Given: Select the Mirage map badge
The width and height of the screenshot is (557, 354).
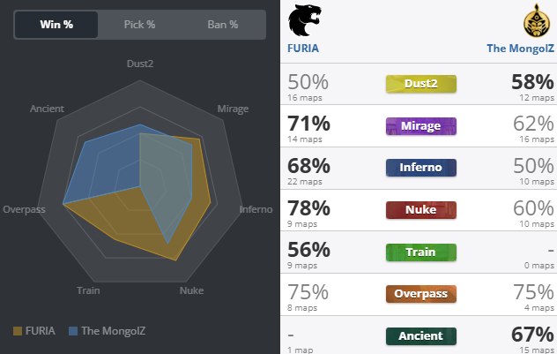Looking at the screenshot, I should tap(421, 126).
